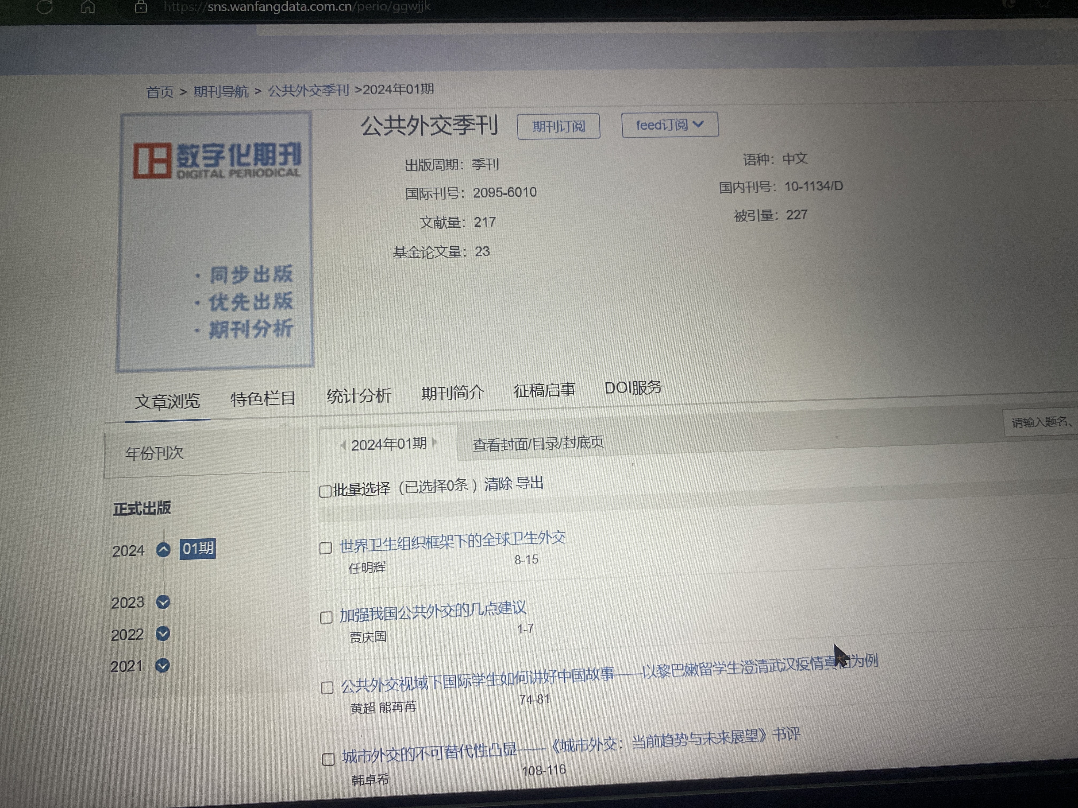This screenshot has width=1078, height=808.
Task: Click the browser reload icon
Action: [x=44, y=7]
